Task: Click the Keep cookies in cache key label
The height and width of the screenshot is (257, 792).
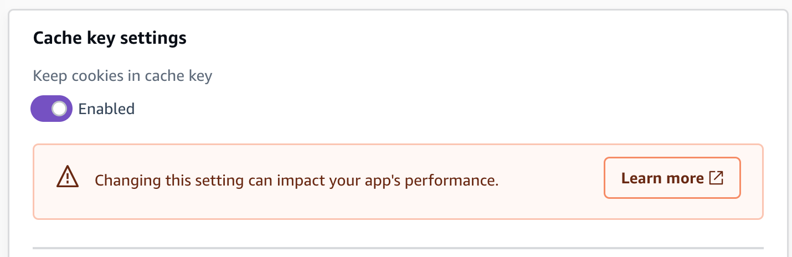Action: pos(122,75)
